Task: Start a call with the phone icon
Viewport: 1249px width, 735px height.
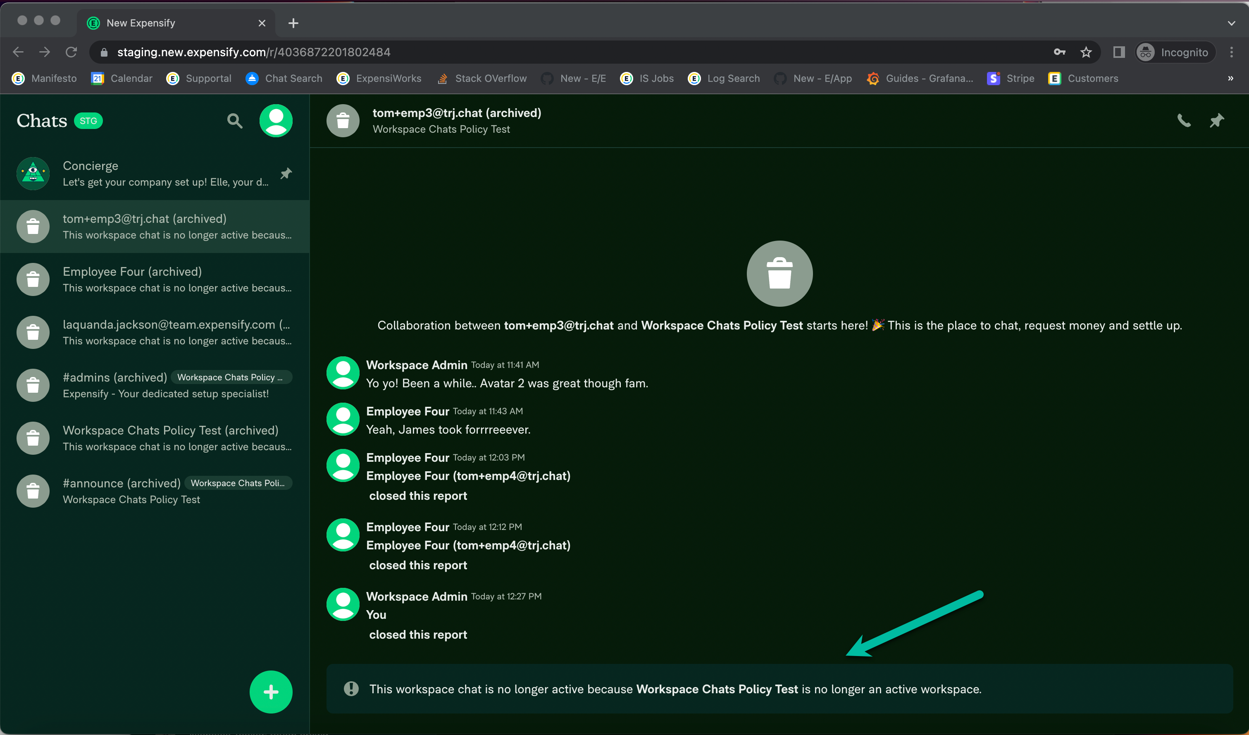Action: click(1184, 120)
